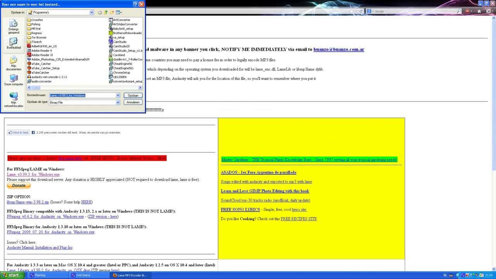This screenshot has width=496, height=279.
Task: Select the Crossfire folder
Action: (35, 20)
